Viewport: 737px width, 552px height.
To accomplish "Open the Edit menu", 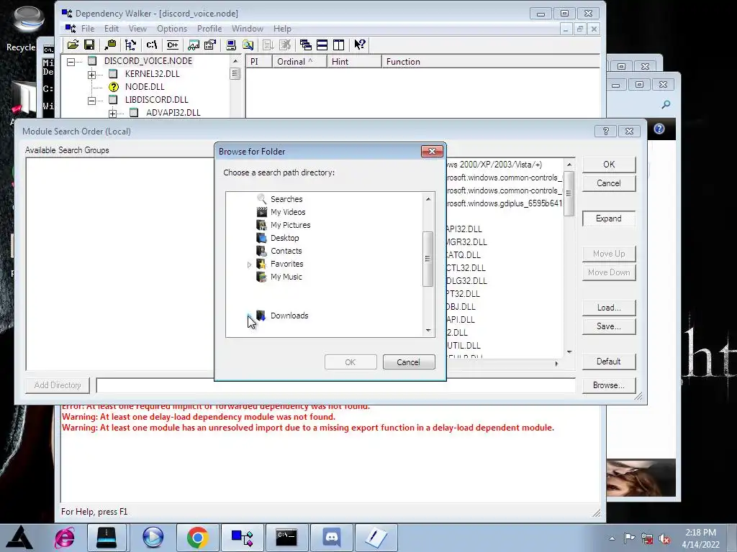I will point(112,29).
